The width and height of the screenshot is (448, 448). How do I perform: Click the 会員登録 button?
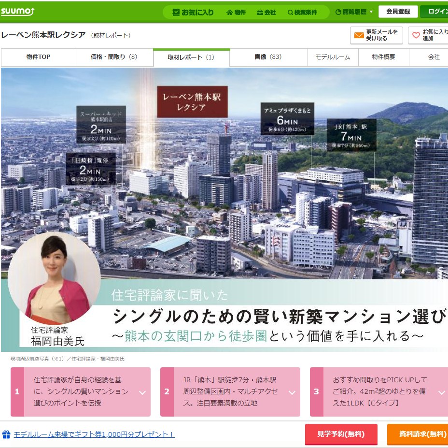coord(398,12)
